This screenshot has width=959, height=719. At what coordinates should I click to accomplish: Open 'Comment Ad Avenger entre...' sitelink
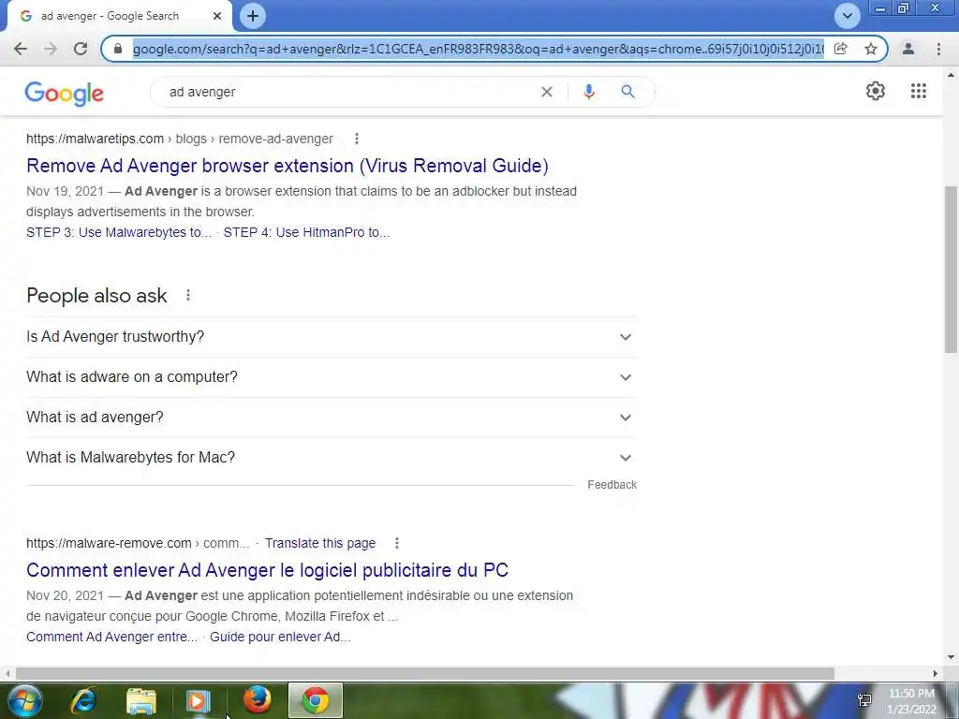pos(112,637)
